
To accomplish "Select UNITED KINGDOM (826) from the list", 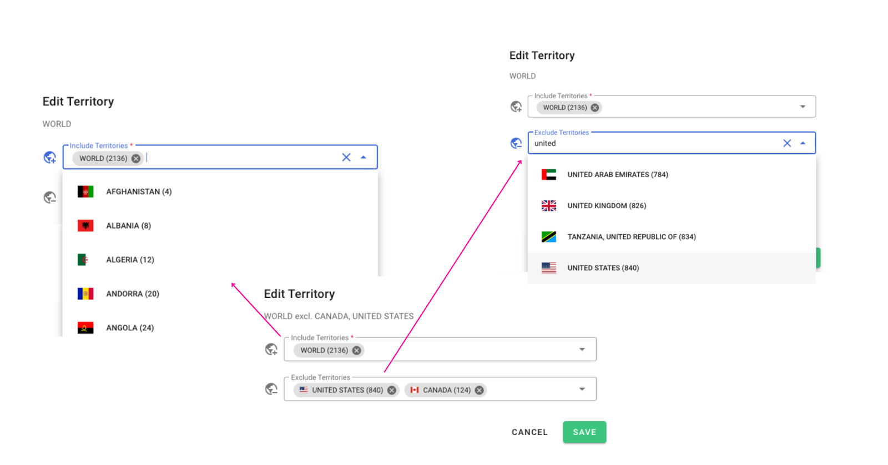I will (x=607, y=206).
